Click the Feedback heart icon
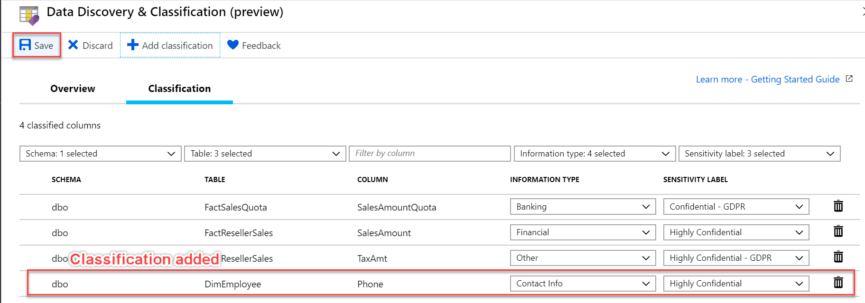 pos(233,45)
